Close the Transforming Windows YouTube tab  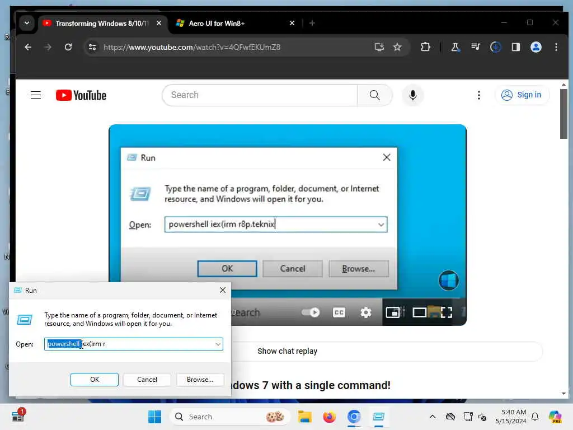(x=158, y=23)
